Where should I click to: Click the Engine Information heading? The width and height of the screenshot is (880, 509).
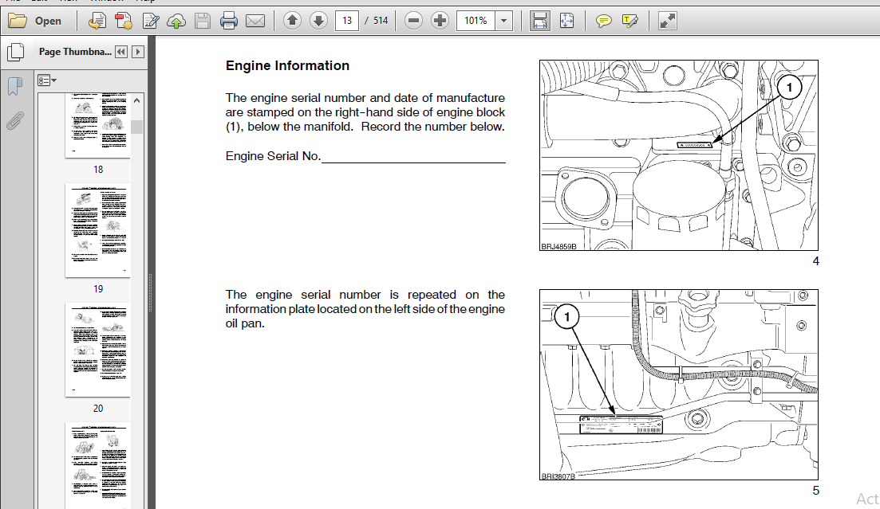point(287,65)
